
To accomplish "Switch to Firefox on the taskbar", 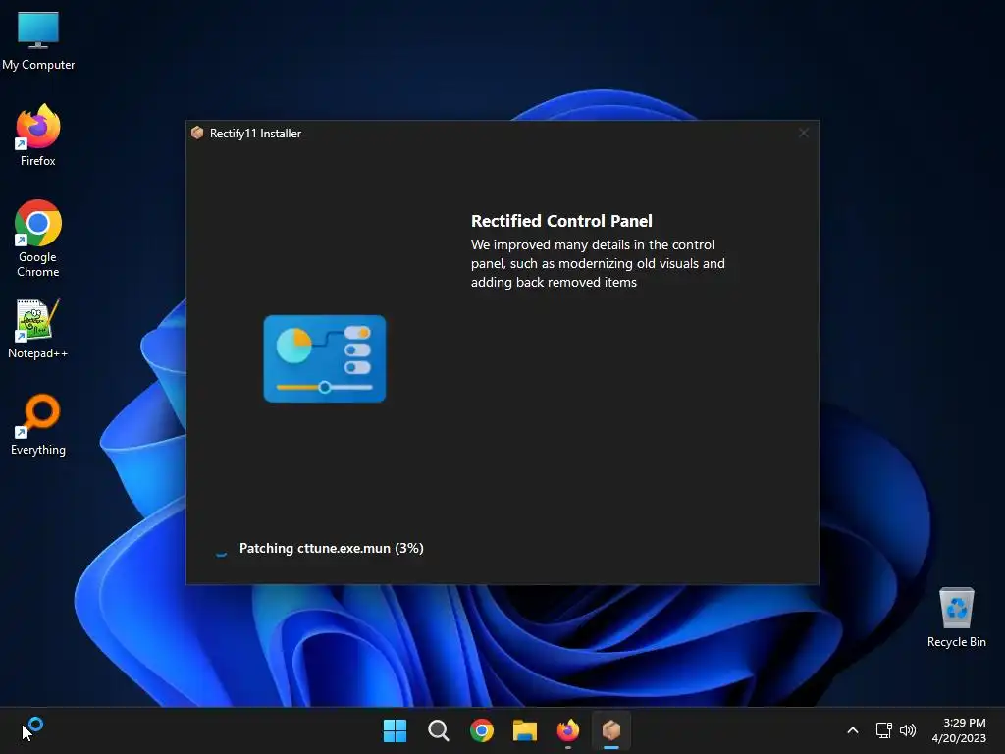I will coord(568,730).
